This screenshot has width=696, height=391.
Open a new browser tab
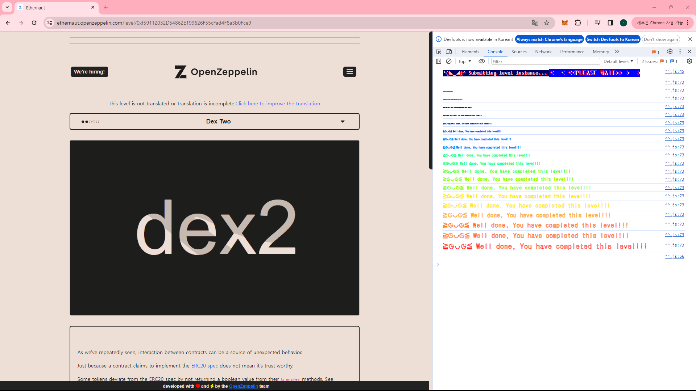pyautogui.click(x=106, y=7)
